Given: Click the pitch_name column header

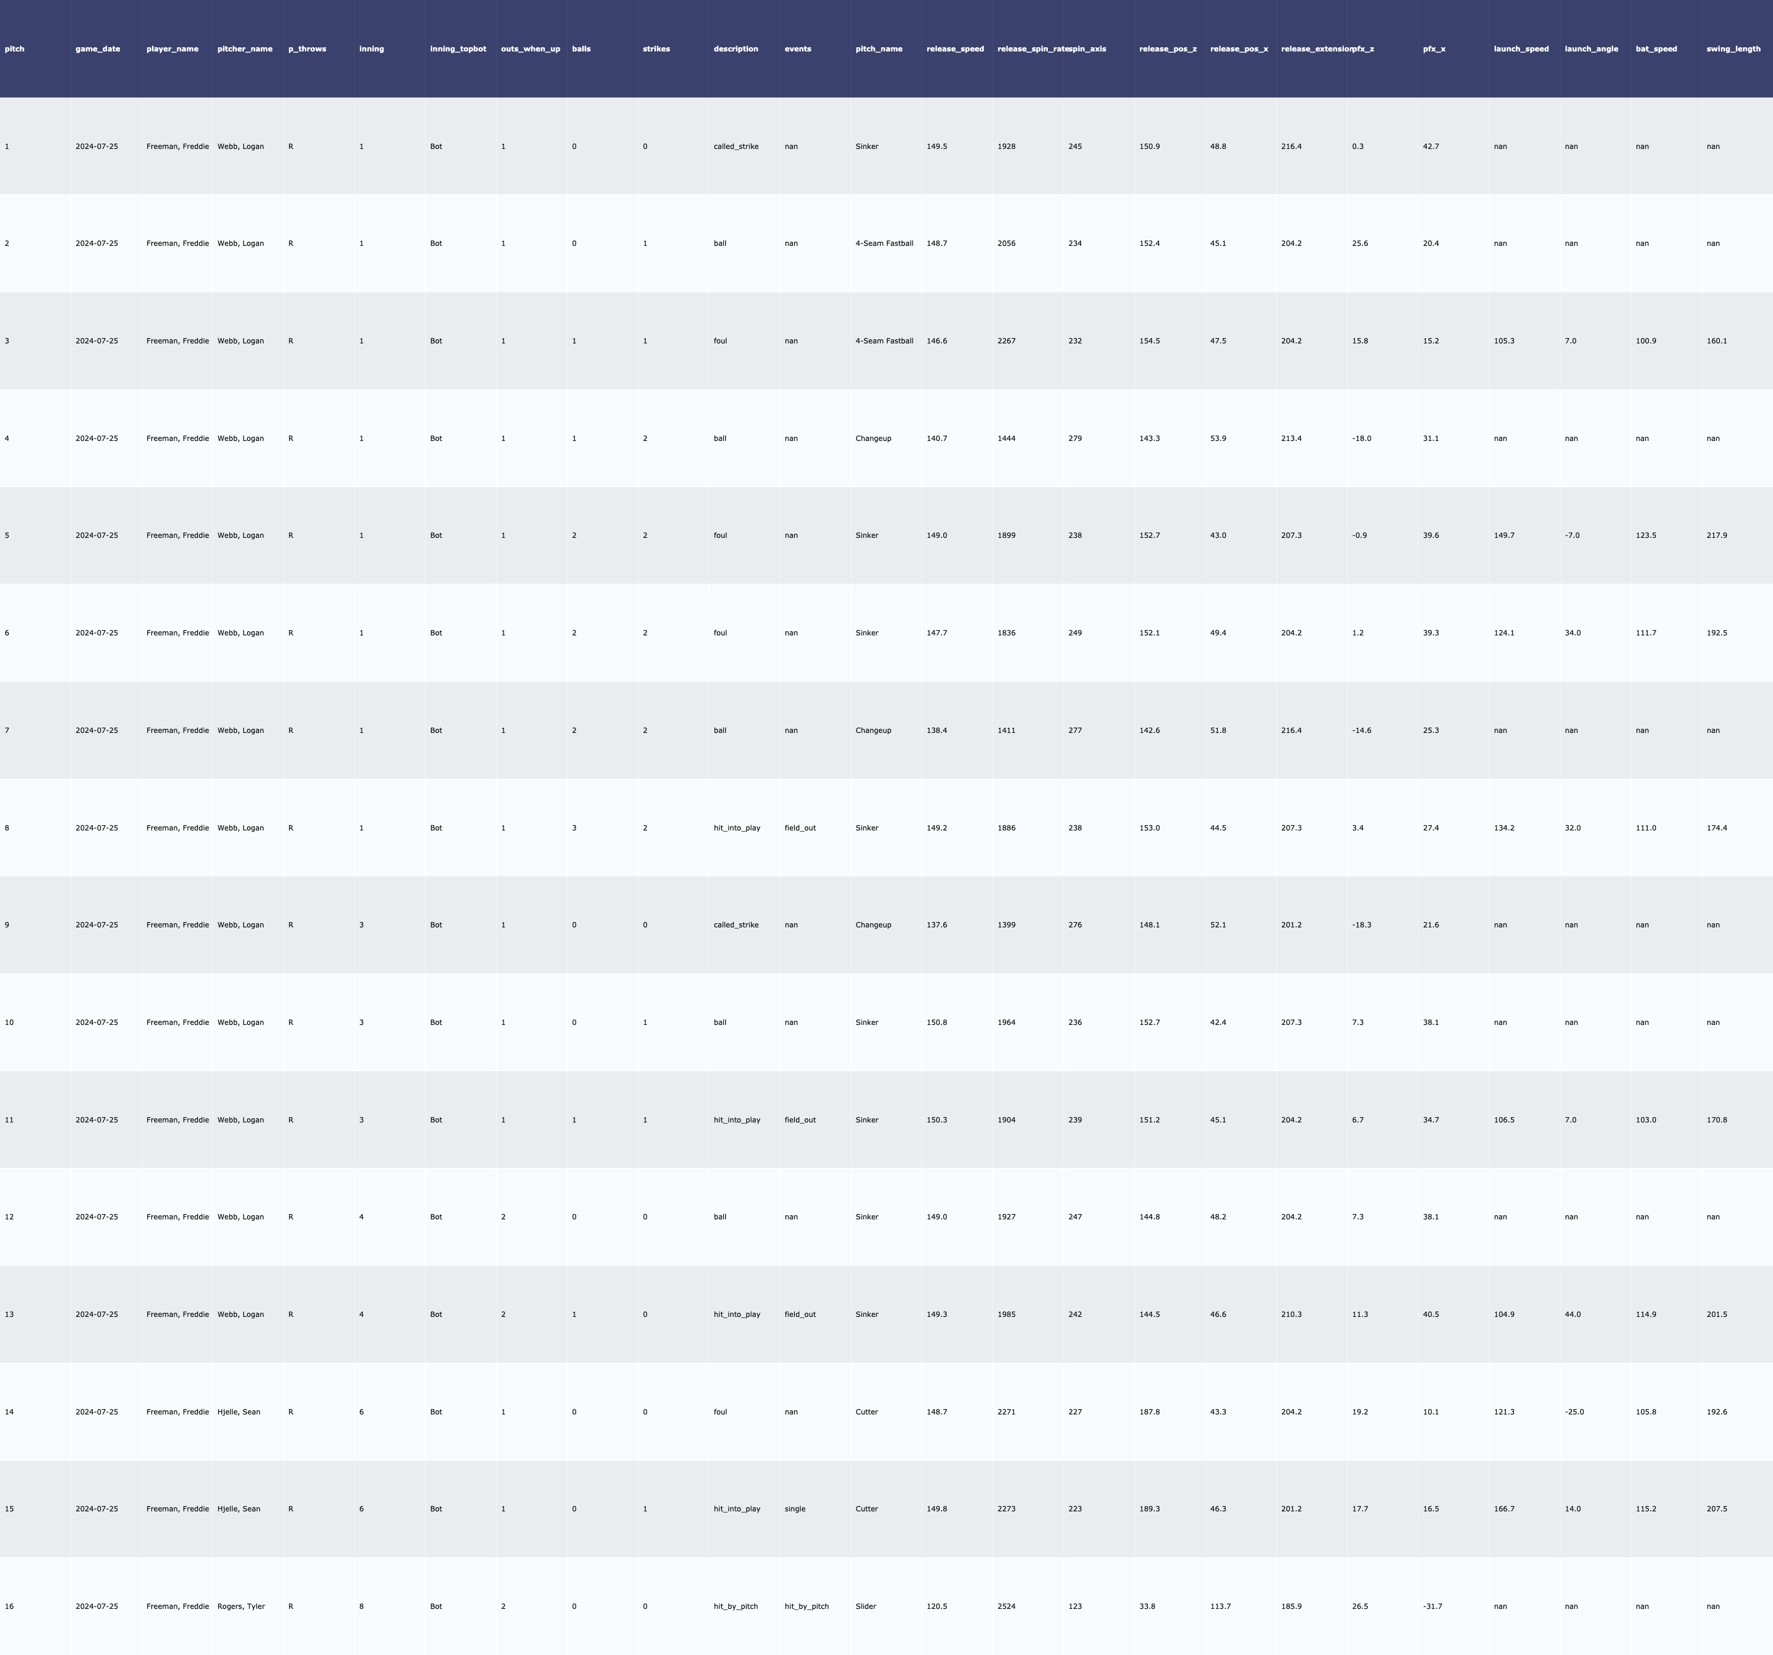Looking at the screenshot, I should 878,49.
